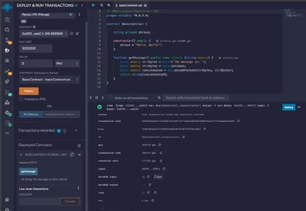Image resolution: width=306 pixels, height=211 pixels.
Task: Click the Load contract from Address field
Action: 61,114
